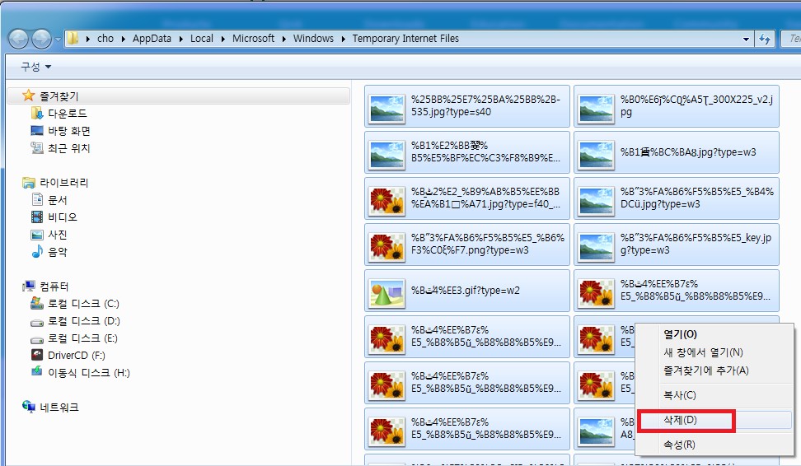This screenshot has height=466, width=801.
Task: Open 다운로드 folder in favorites
Action: [x=67, y=114]
